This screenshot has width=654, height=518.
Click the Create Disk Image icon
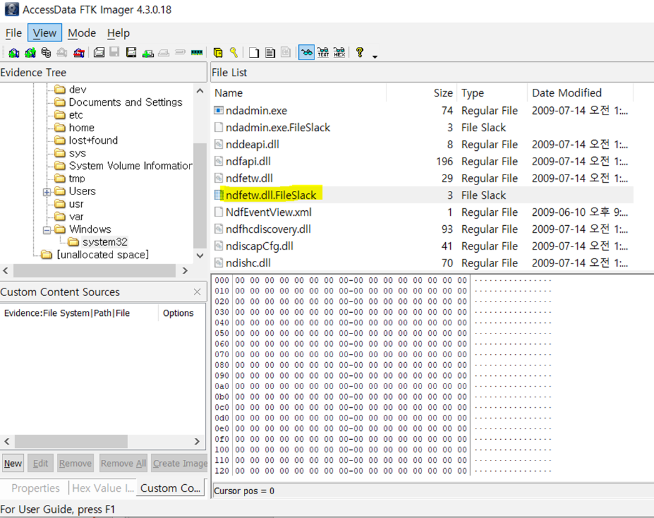[x=99, y=53]
